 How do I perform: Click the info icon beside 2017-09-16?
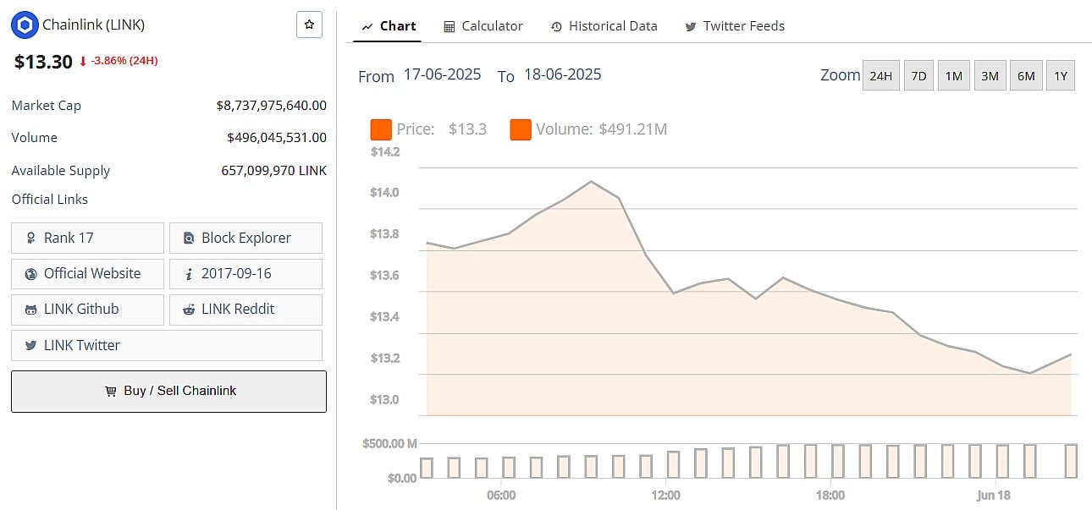click(x=189, y=274)
